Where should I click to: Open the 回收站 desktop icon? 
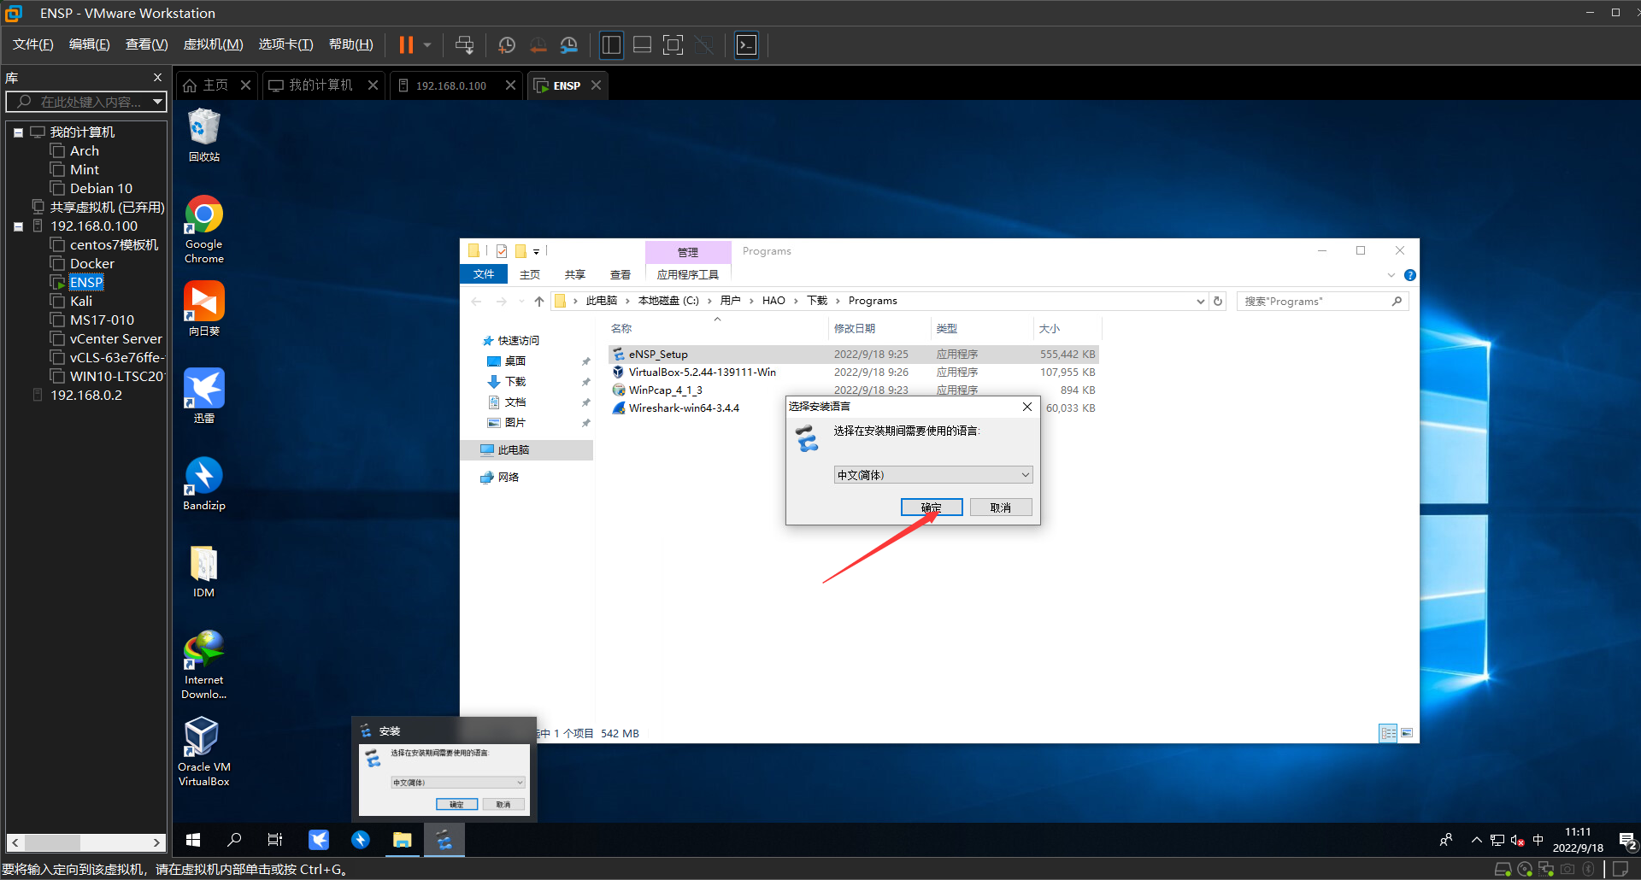204,135
